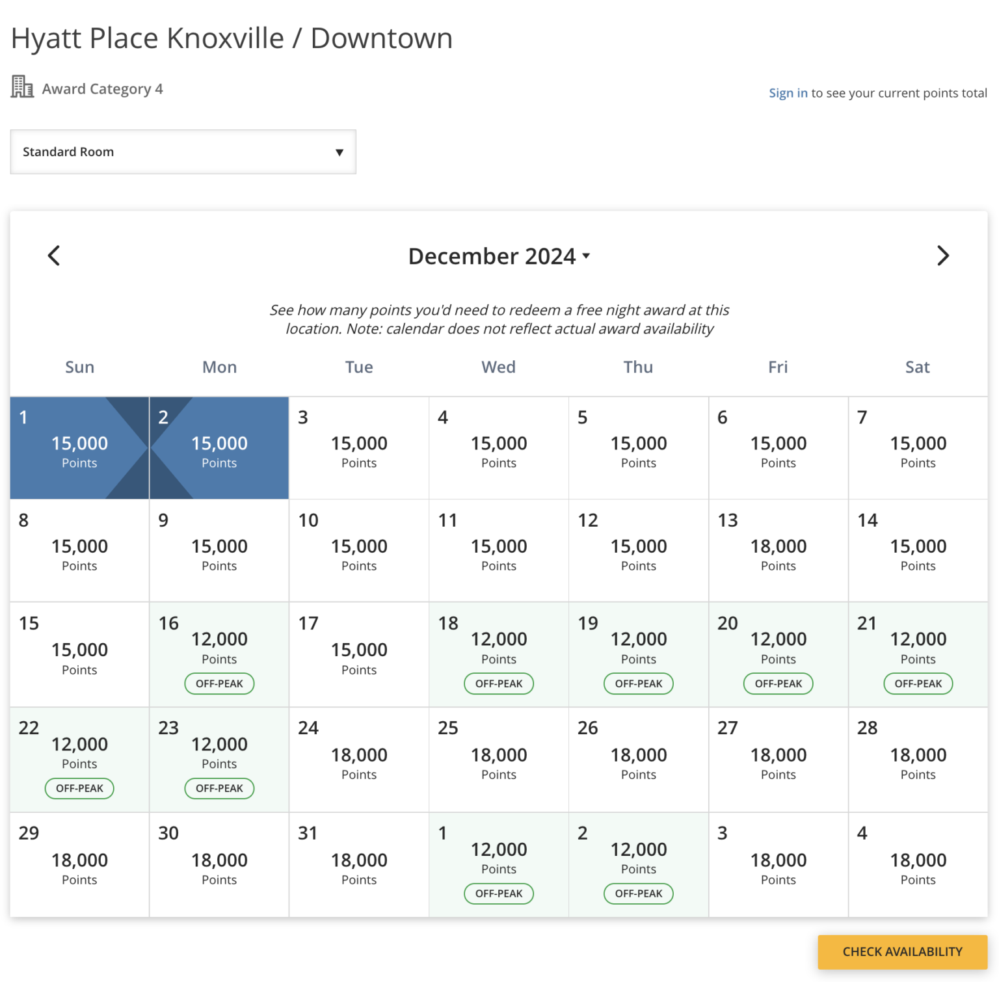This screenshot has height=982, width=999.
Task: Expand the December 2024 month picker
Action: click(499, 256)
